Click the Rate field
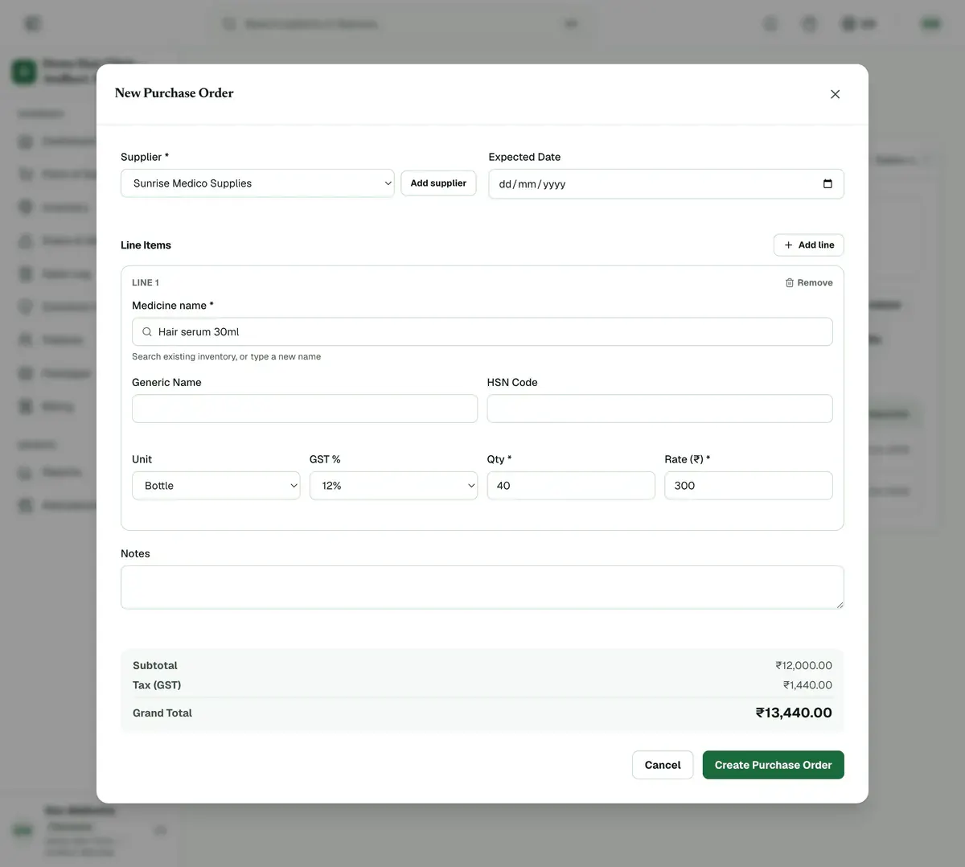 pyautogui.click(x=749, y=486)
